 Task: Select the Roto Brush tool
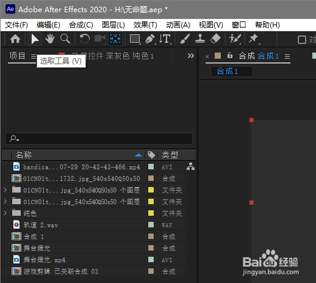point(235,39)
